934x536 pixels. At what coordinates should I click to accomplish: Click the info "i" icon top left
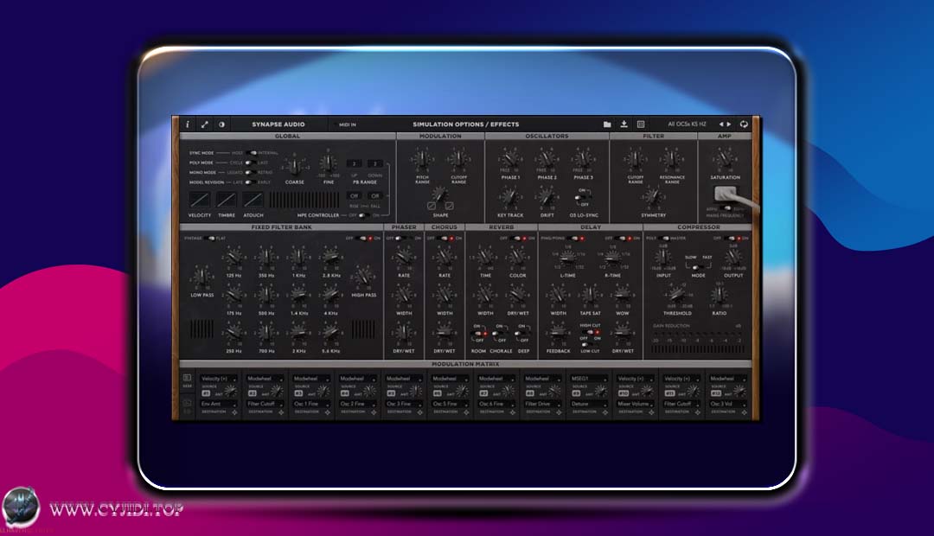click(188, 124)
